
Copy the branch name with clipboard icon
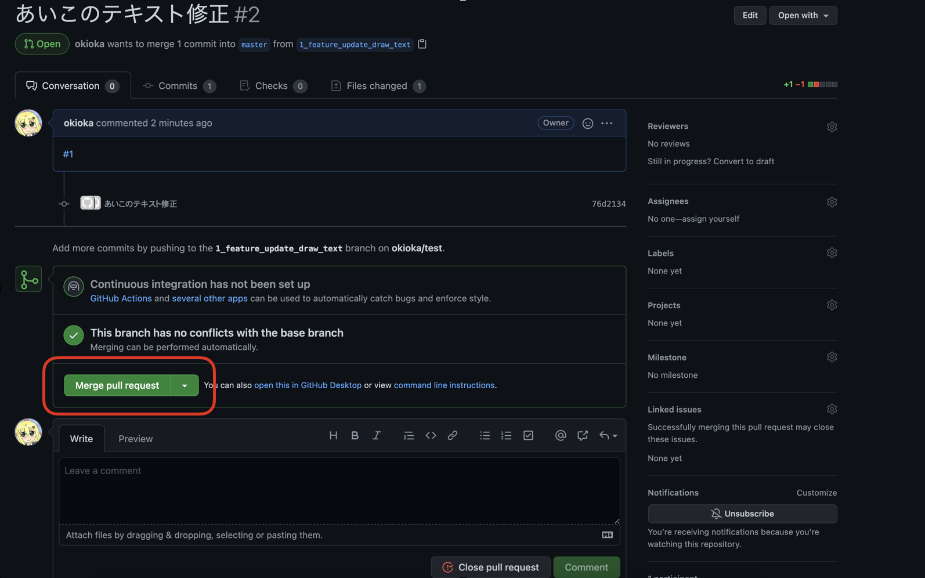422,44
